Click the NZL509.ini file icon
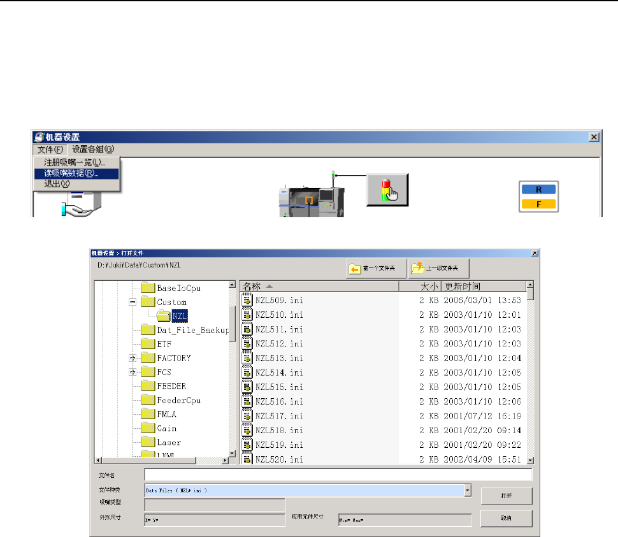 [x=247, y=300]
